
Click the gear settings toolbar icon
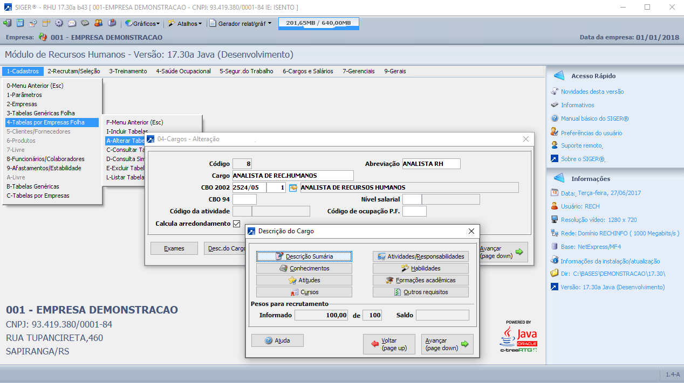pyautogui.click(x=59, y=23)
